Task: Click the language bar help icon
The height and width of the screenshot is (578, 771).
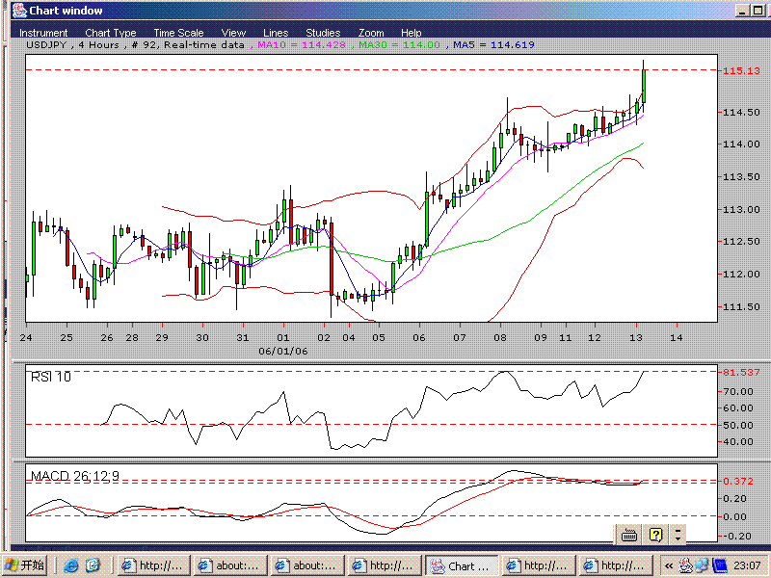Action: [655, 535]
